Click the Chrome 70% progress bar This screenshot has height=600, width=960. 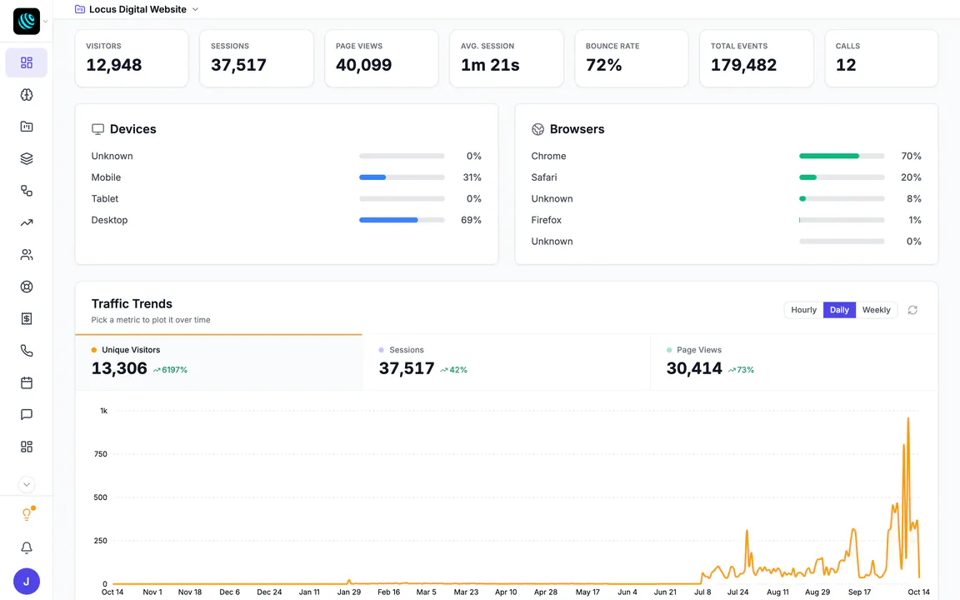842,156
